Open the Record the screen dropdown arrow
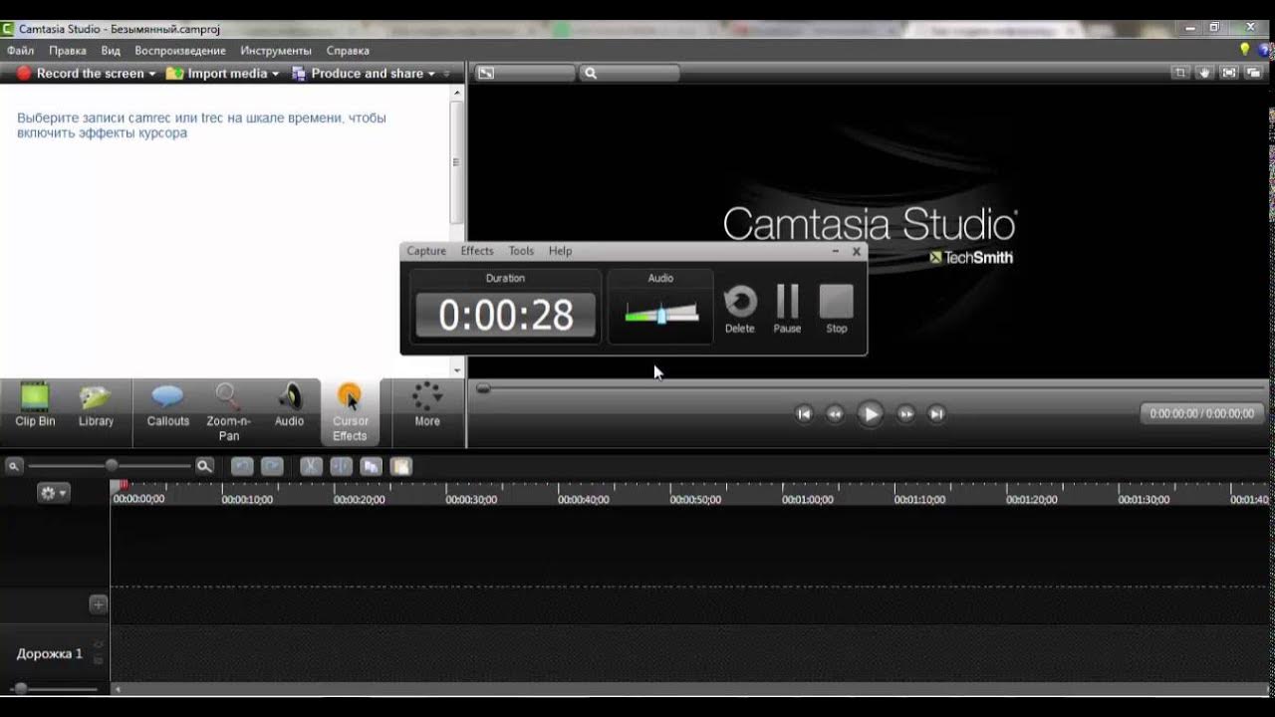Viewport: 1275px width, 717px height. (152, 74)
